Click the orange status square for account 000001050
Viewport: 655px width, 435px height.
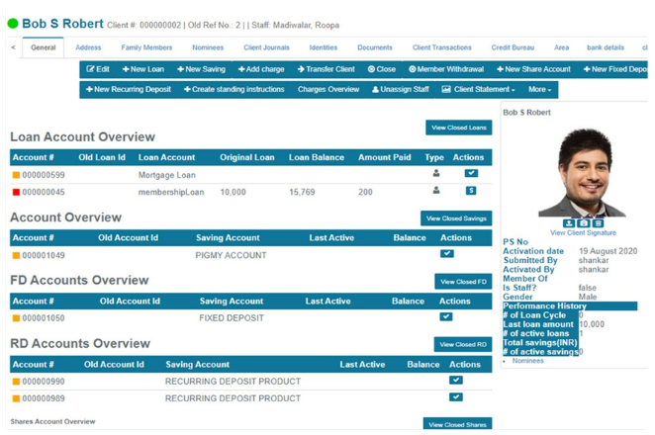(x=16, y=318)
